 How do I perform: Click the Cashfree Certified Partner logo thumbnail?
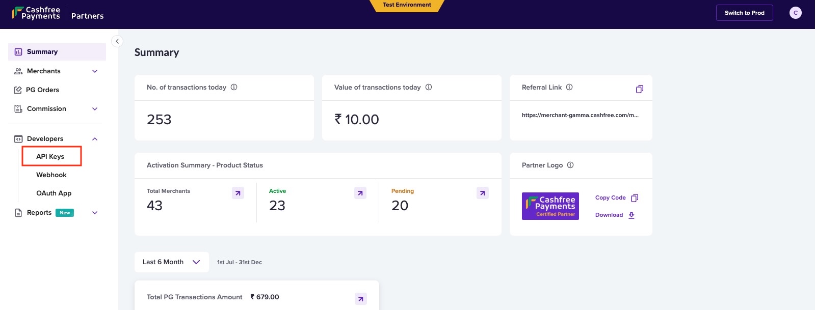click(x=550, y=206)
